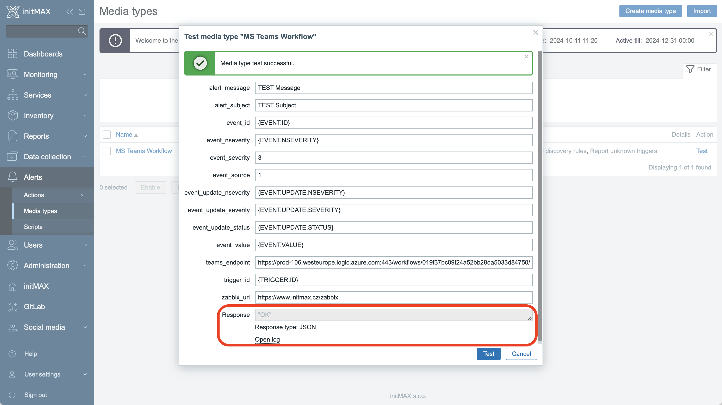This screenshot has height=405, width=722.
Task: Click the Alerts bell icon
Action: 13,177
